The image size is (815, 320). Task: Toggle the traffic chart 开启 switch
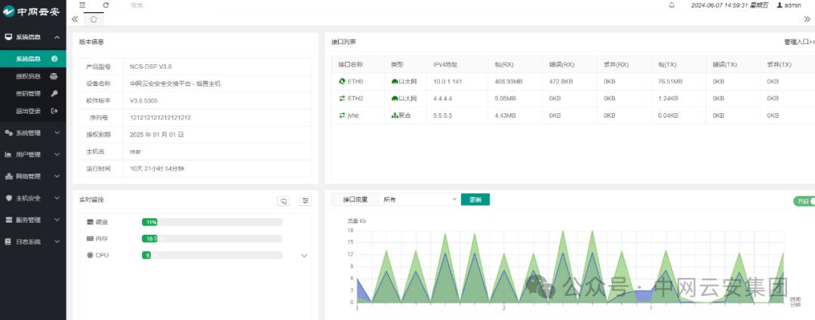pos(803,201)
